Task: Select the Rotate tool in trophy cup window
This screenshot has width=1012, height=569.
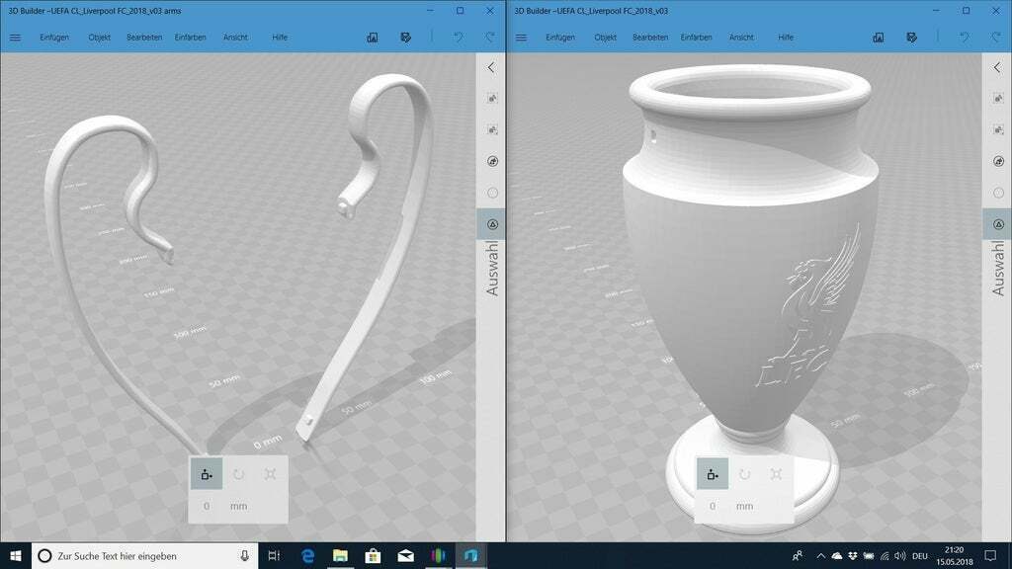Action: (x=744, y=474)
